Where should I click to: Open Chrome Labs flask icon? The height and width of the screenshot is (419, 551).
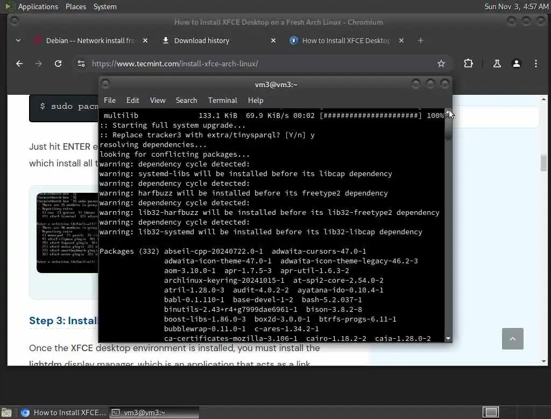pos(497,64)
